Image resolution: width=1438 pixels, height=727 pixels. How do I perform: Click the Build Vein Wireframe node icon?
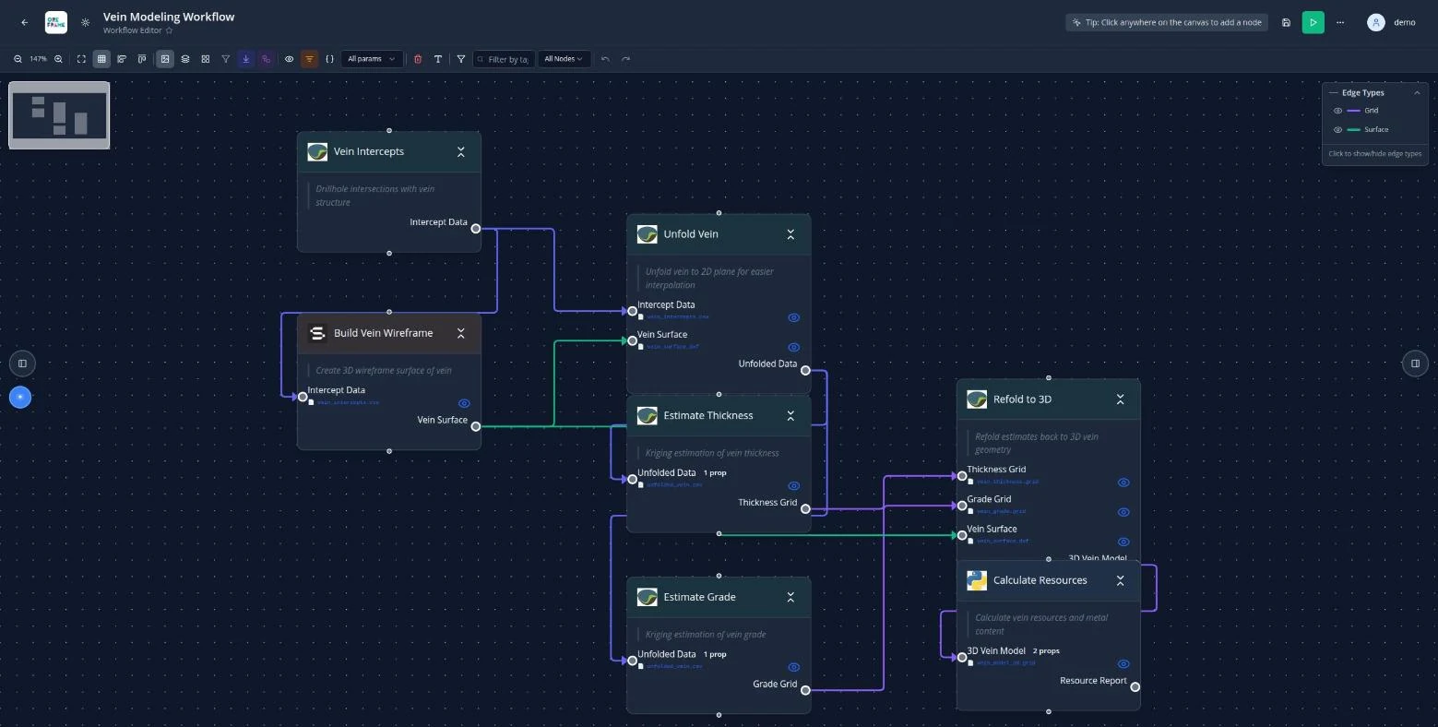[317, 333]
